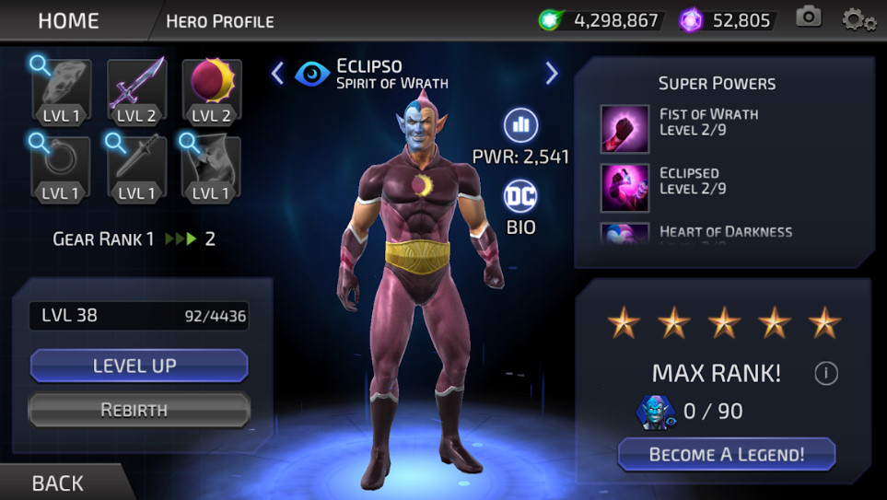Go to previous hero with left arrow

click(277, 74)
